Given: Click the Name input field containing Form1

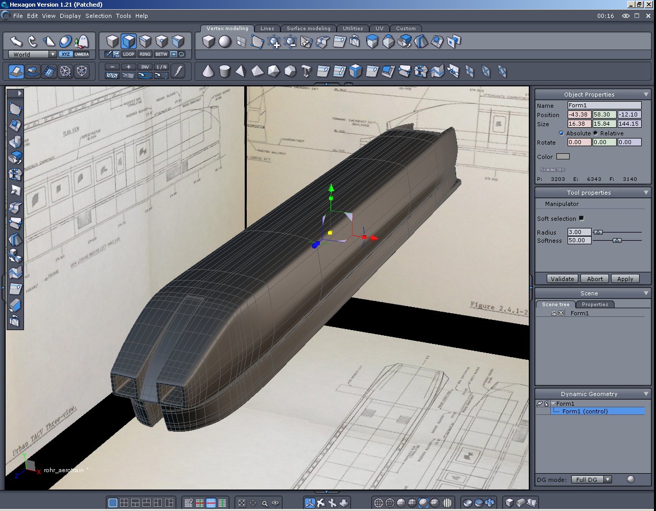Looking at the screenshot, I should click(x=604, y=105).
